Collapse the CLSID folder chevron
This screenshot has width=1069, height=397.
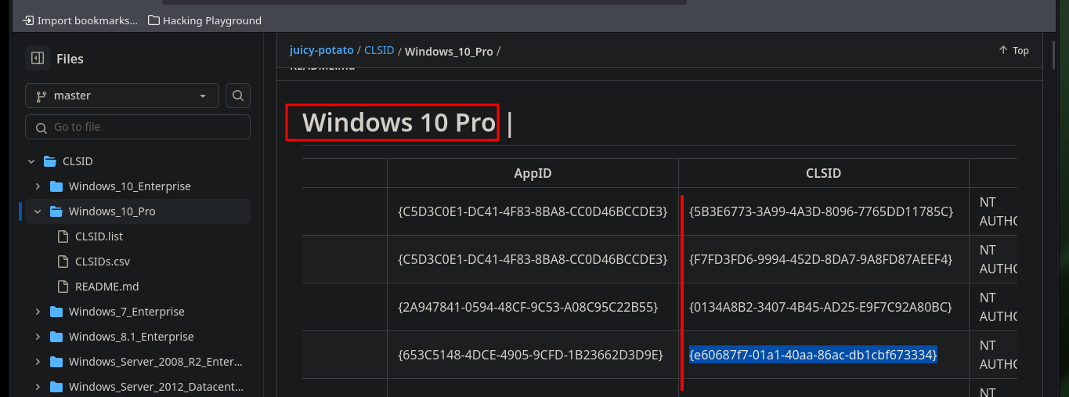click(x=31, y=161)
